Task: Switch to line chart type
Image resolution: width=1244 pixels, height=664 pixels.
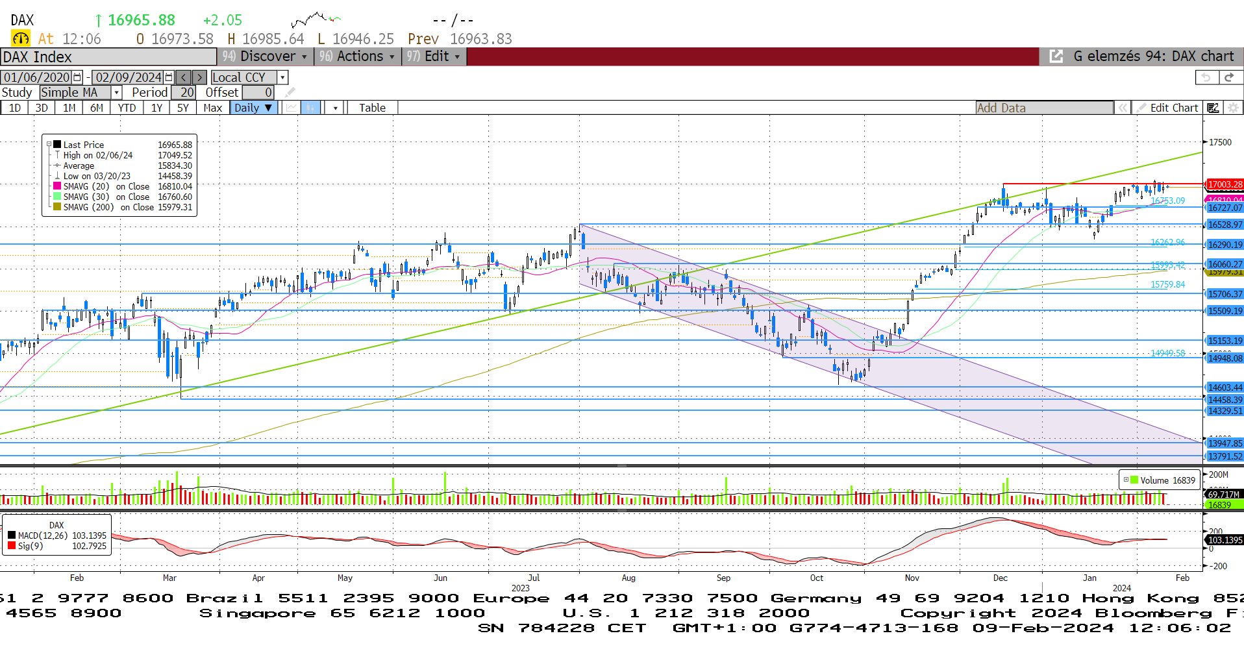Action: tap(292, 108)
